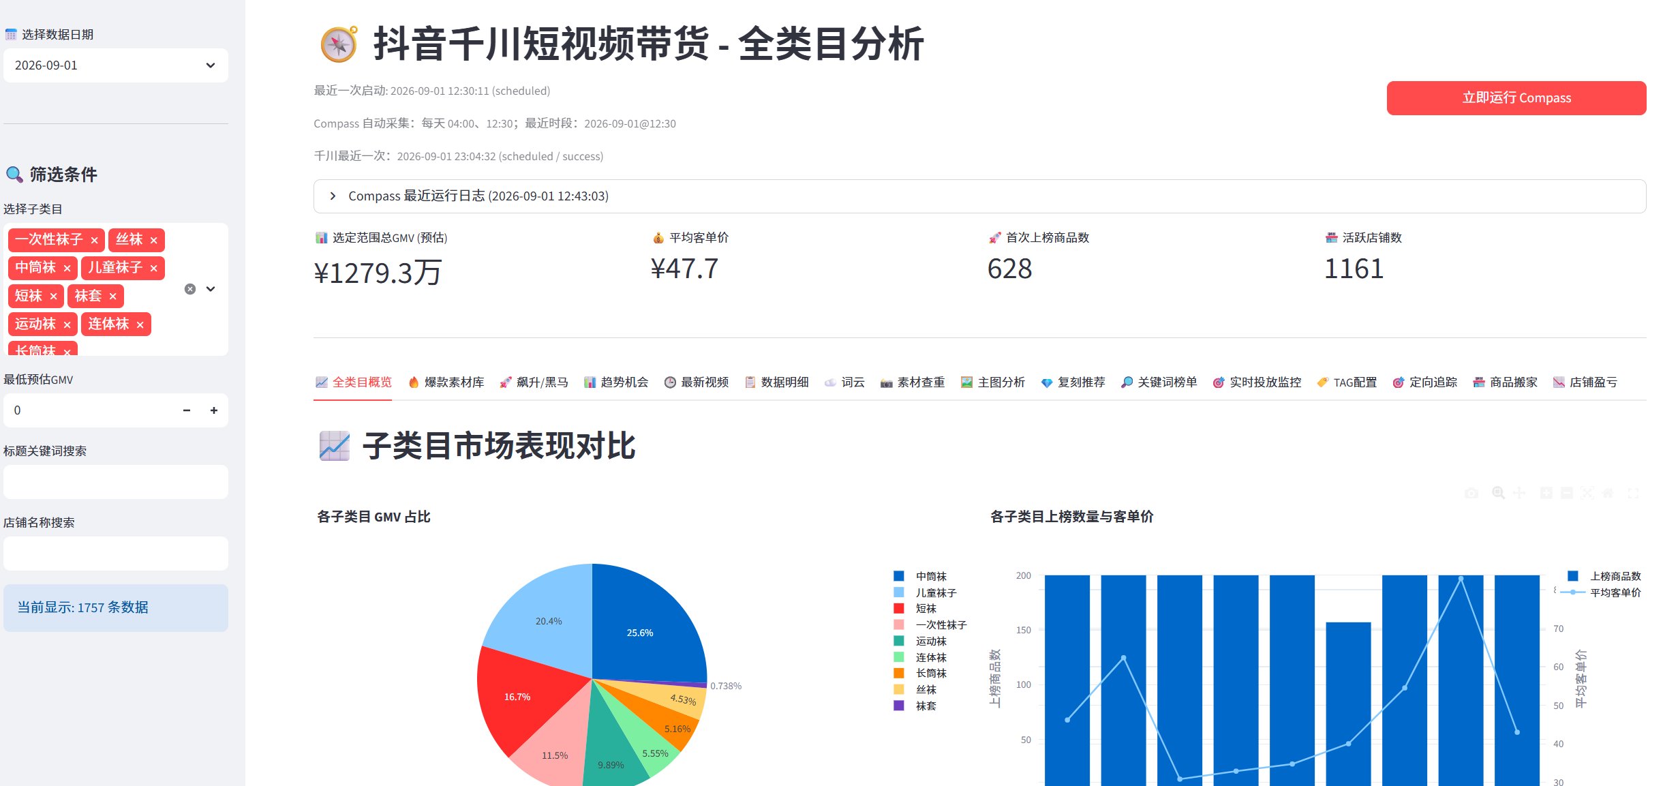Toggle 运动袜 legend entry in pie chart
The height and width of the screenshot is (786, 1663).
click(920, 641)
